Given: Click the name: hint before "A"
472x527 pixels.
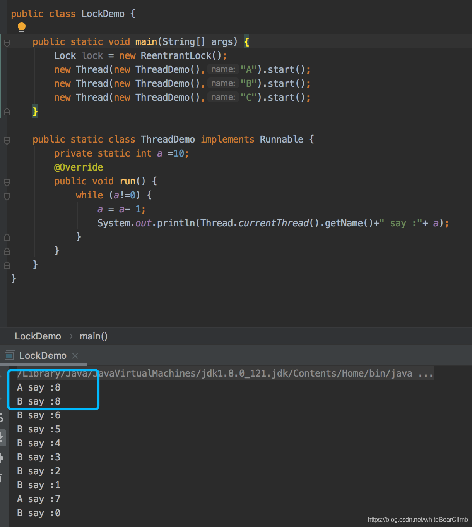Looking at the screenshot, I should 223,69.
